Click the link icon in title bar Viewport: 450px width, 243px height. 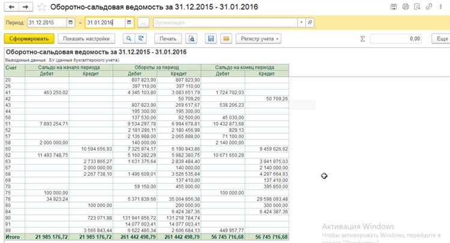click(429, 7)
